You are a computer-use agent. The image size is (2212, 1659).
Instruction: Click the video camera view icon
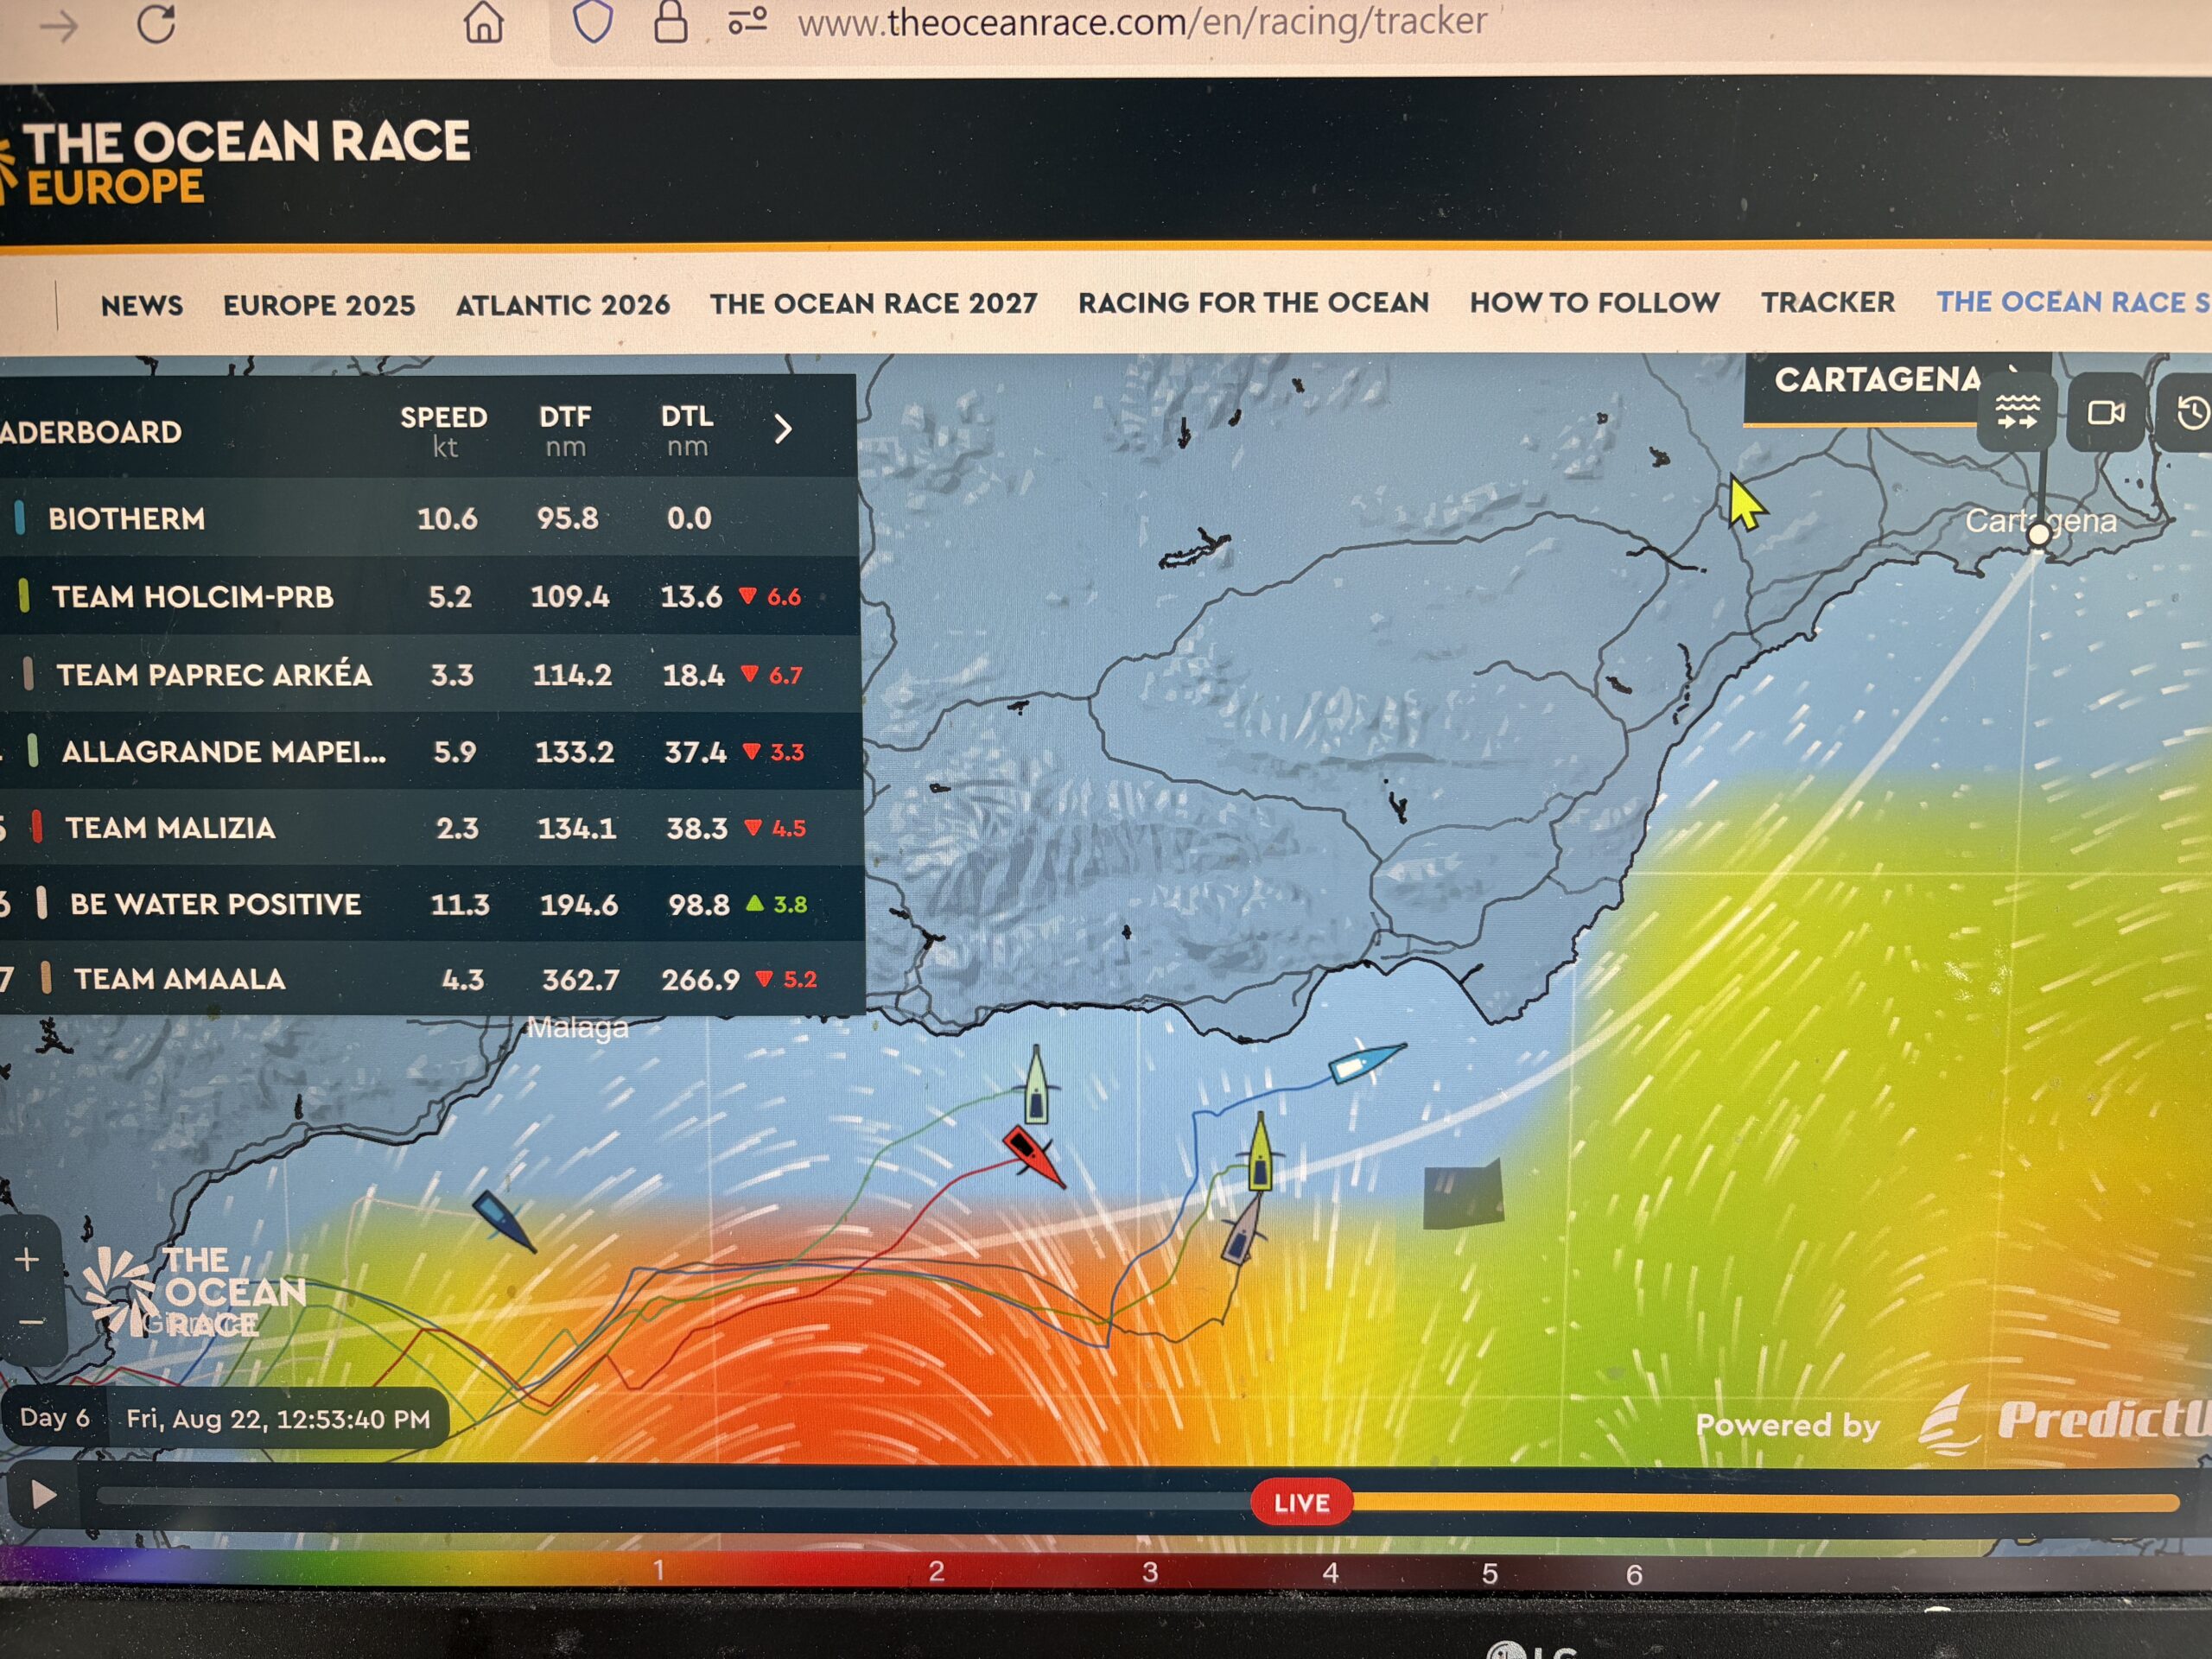click(x=2106, y=412)
